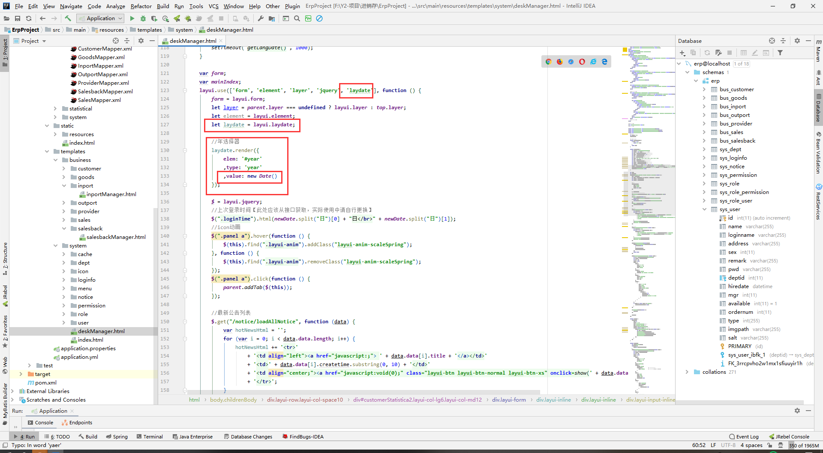Viewport: 823px width, 453px height.
Task: Open the Application run configuration dropdown
Action: [101, 18]
